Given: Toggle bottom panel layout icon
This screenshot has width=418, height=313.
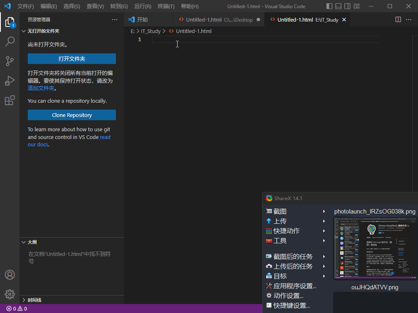Looking at the screenshot, I should click(x=338, y=6).
